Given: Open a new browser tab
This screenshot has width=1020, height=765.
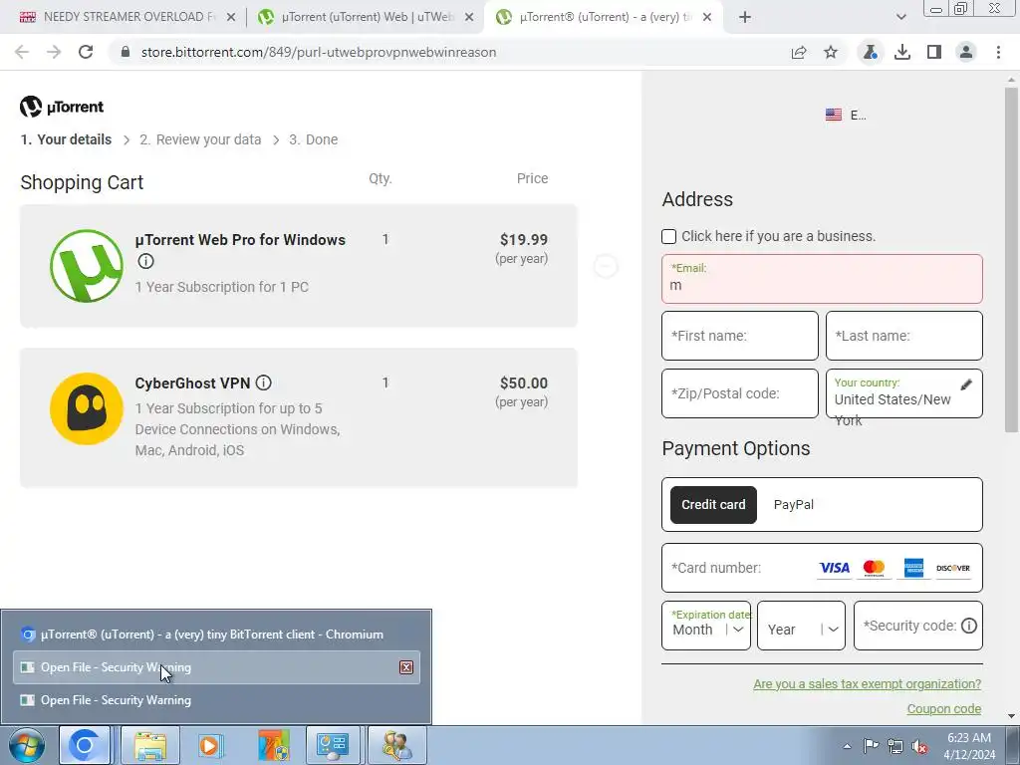Looking at the screenshot, I should [745, 17].
